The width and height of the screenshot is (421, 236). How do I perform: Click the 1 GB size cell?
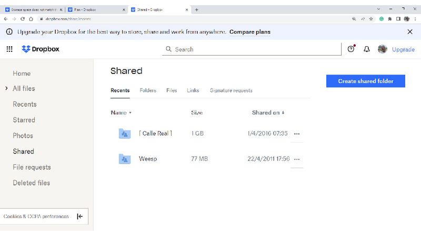point(197,133)
